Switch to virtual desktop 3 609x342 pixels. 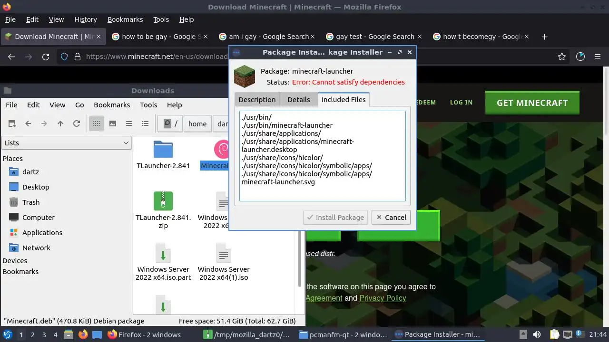pyautogui.click(x=44, y=334)
